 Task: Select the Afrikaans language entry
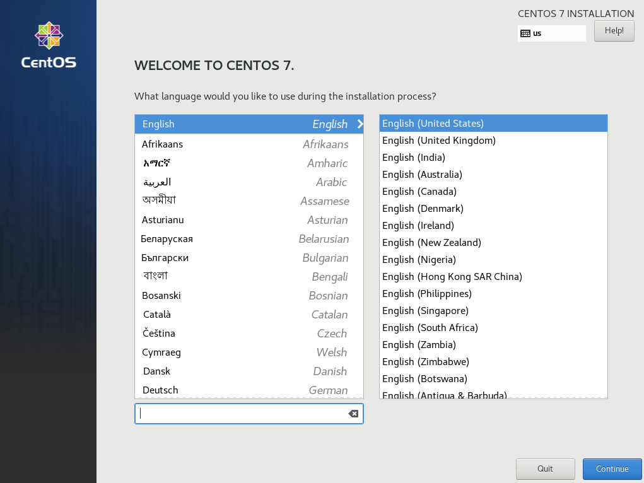(163, 144)
